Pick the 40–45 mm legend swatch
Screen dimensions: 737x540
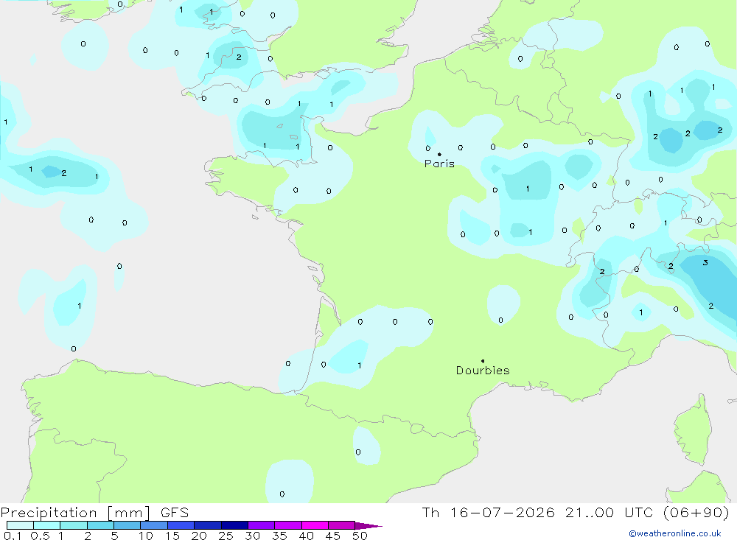[x=315, y=525]
